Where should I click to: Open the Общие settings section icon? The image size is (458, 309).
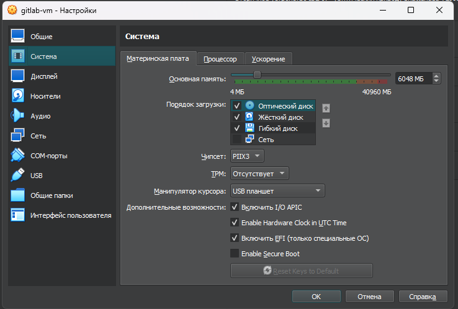17,36
